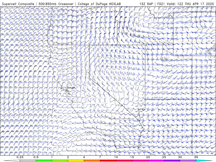Click the gray legend swatch between 0.25 and 0.5
Screen dimensions: 216x162
pos(28,161)
